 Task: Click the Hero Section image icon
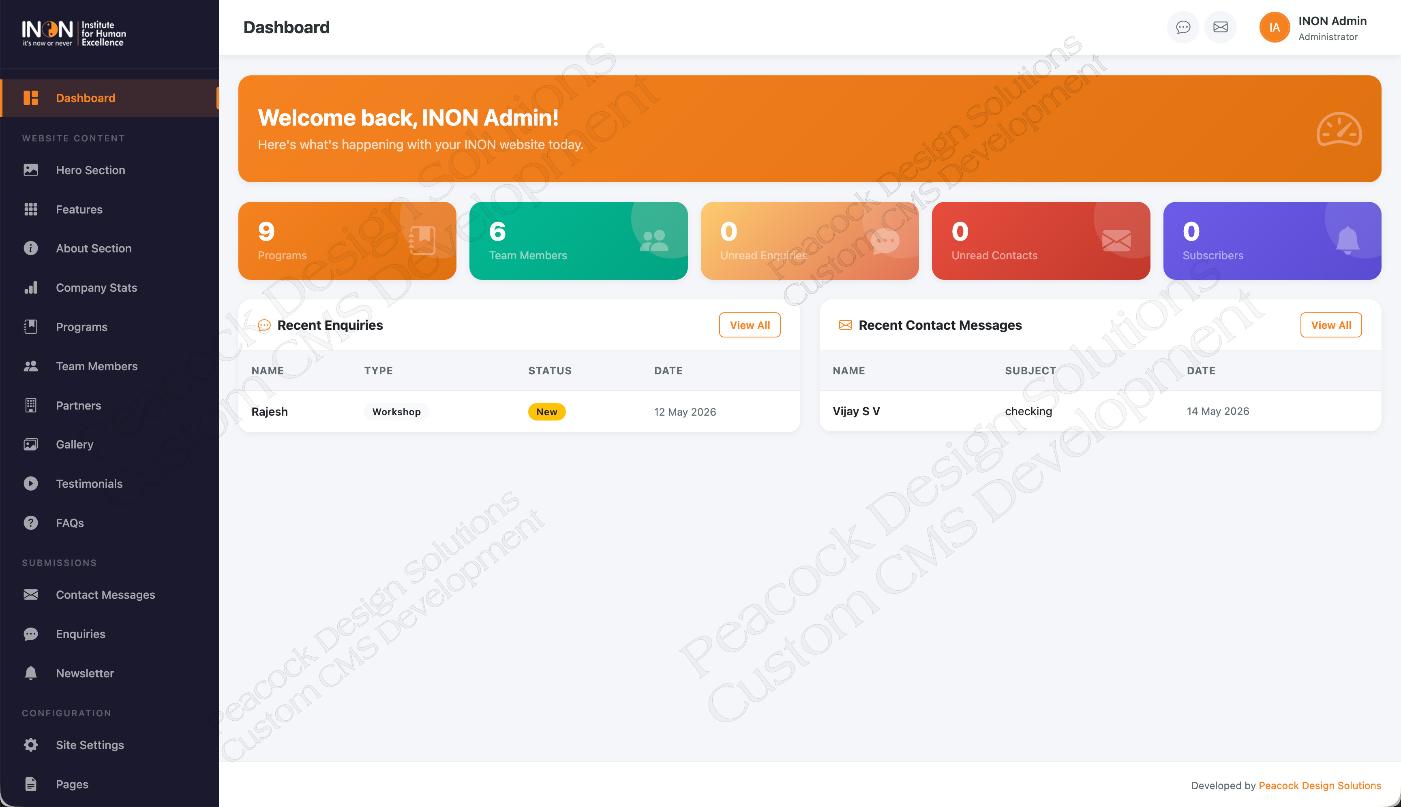coord(30,170)
